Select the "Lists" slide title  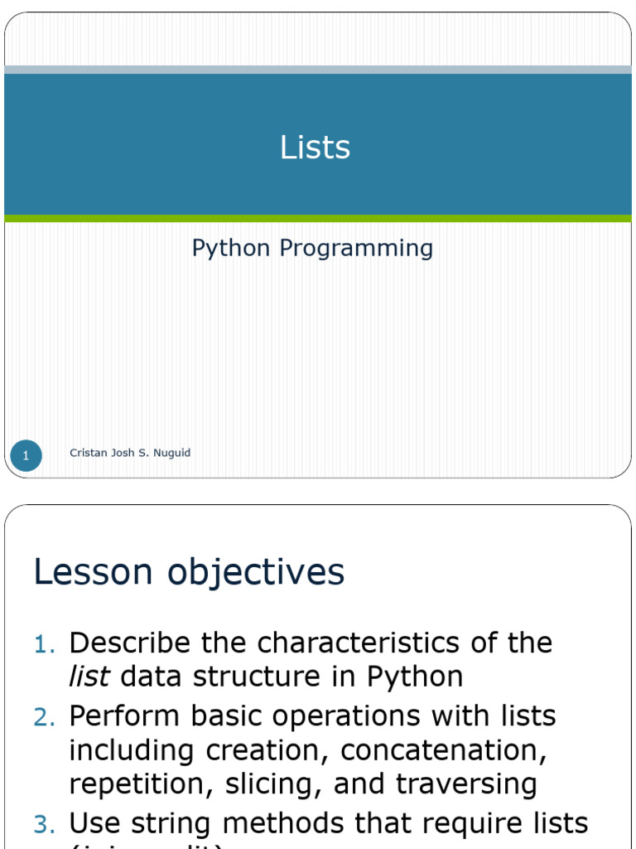[x=316, y=147]
